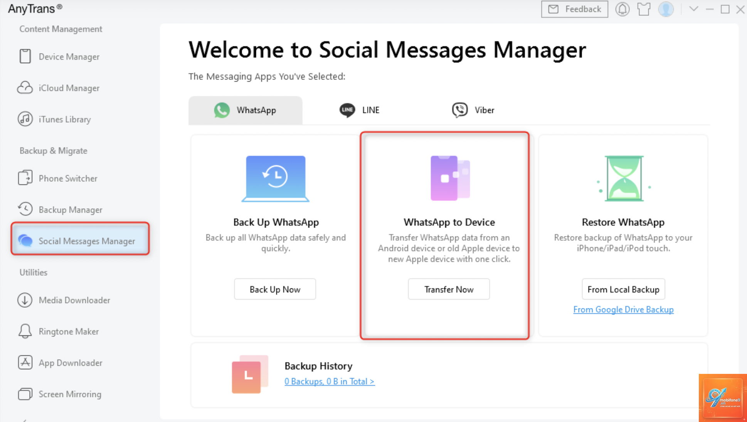
Task: Open the skin/theme shirt icon
Action: pyautogui.click(x=644, y=9)
